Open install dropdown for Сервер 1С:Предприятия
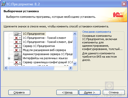The width and height of the screenshot is (128, 98). click(18, 46)
